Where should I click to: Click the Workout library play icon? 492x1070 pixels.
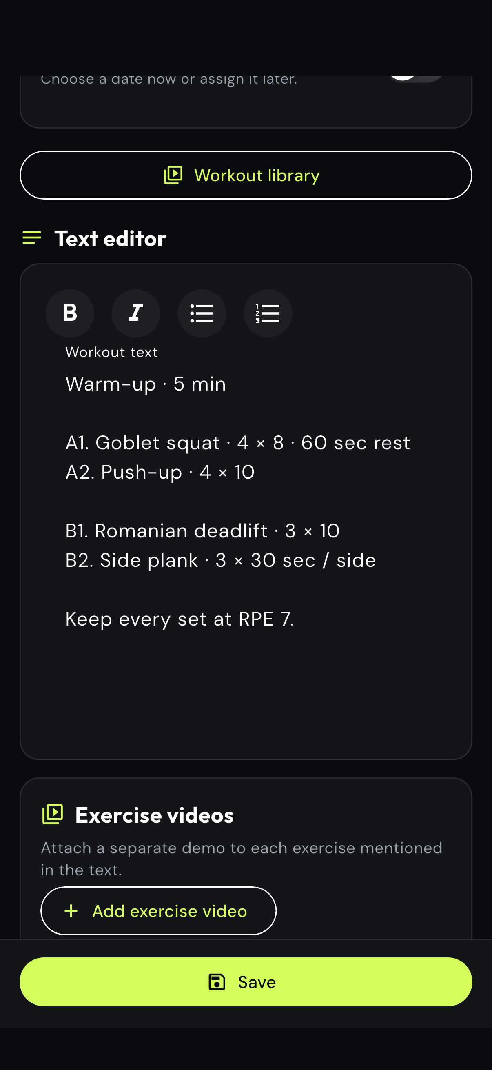click(x=173, y=175)
